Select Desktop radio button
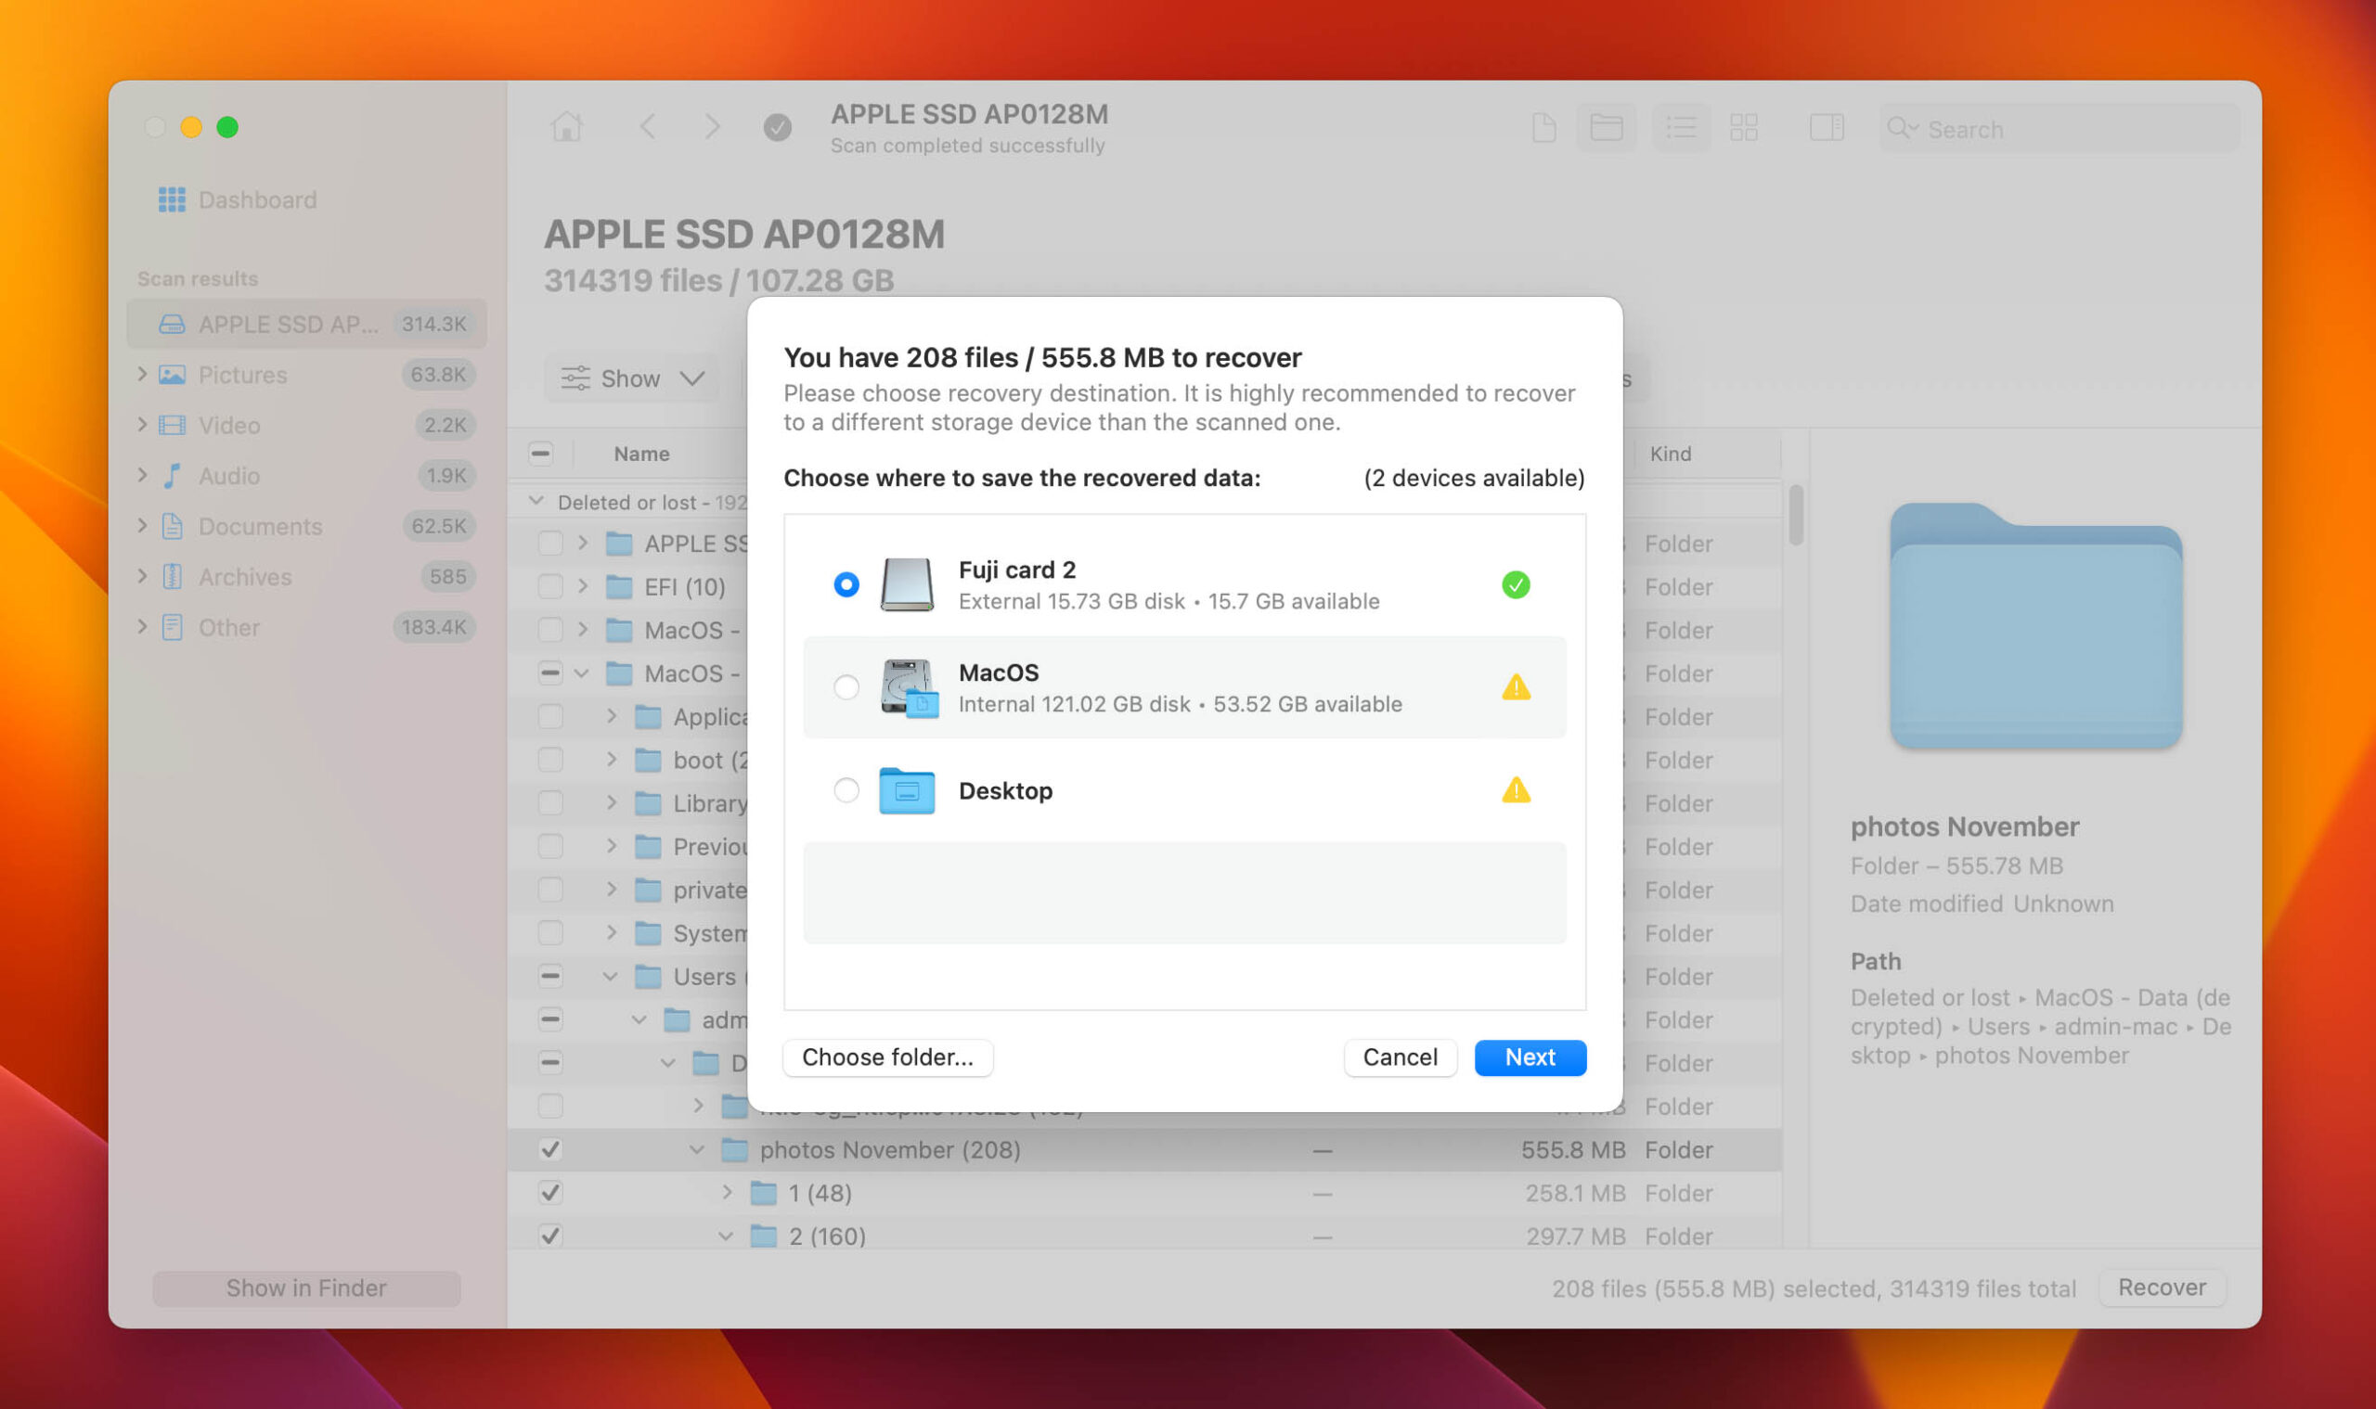Image resolution: width=2376 pixels, height=1409 pixels. point(846,789)
